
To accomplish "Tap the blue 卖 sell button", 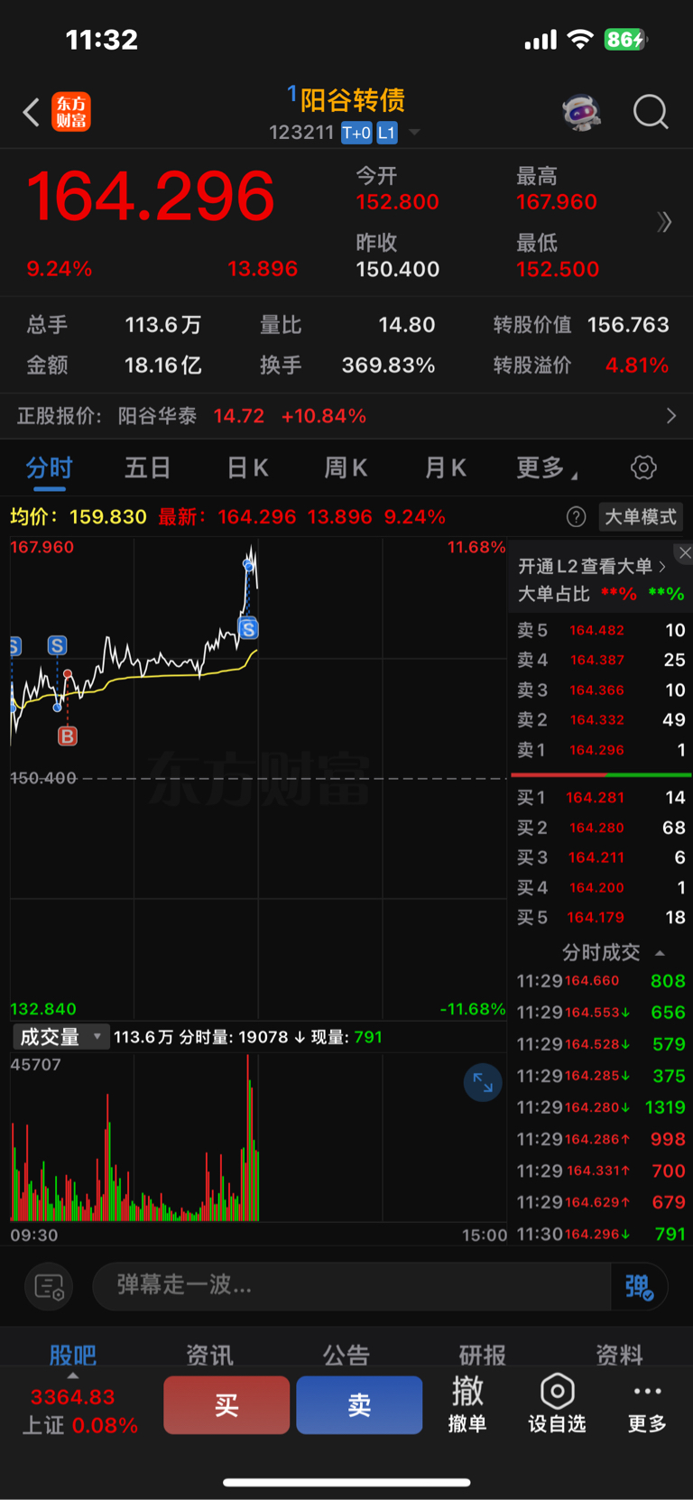I will 359,1404.
